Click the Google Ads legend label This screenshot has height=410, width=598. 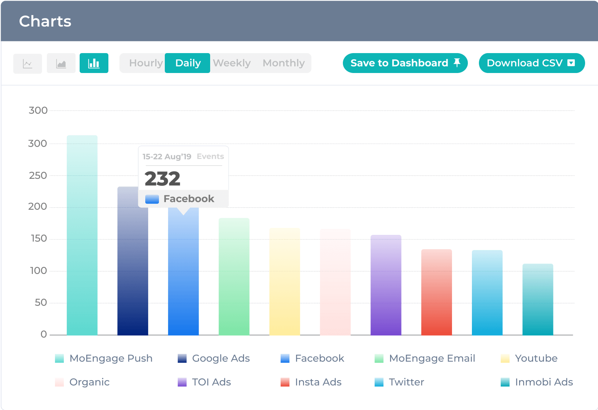pyautogui.click(x=221, y=358)
